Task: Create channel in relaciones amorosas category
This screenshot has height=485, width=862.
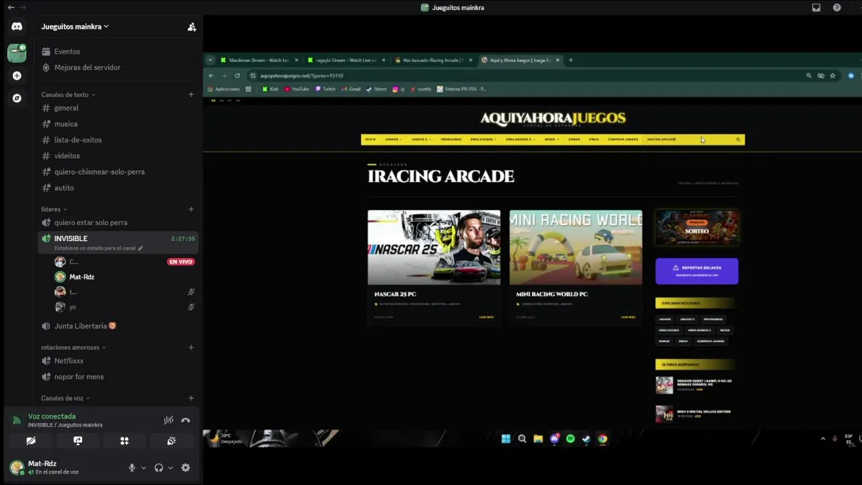Action: click(191, 348)
